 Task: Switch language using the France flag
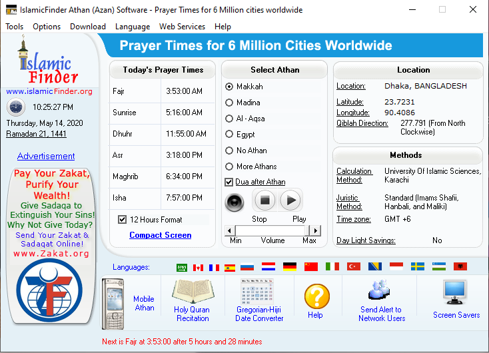tap(214, 267)
